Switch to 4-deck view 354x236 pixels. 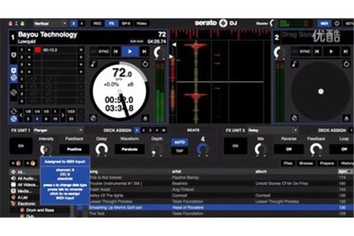pyautogui.click(x=81, y=24)
